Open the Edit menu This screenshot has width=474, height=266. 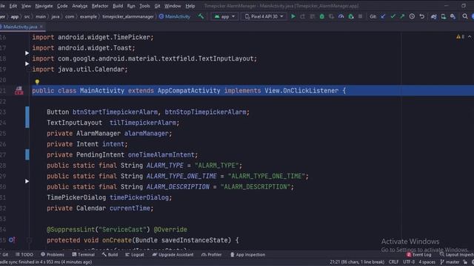pyautogui.click(x=13, y=6)
